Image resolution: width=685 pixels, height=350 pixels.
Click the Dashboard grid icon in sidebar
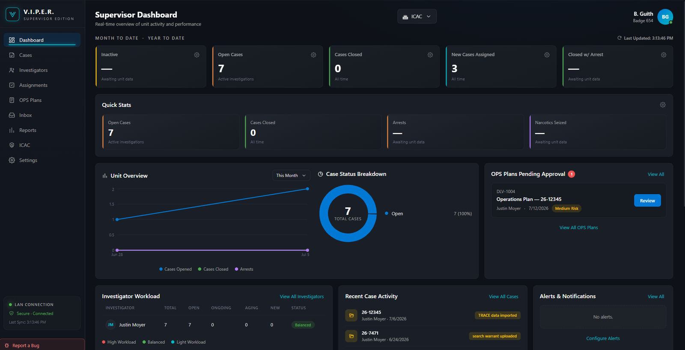12,40
